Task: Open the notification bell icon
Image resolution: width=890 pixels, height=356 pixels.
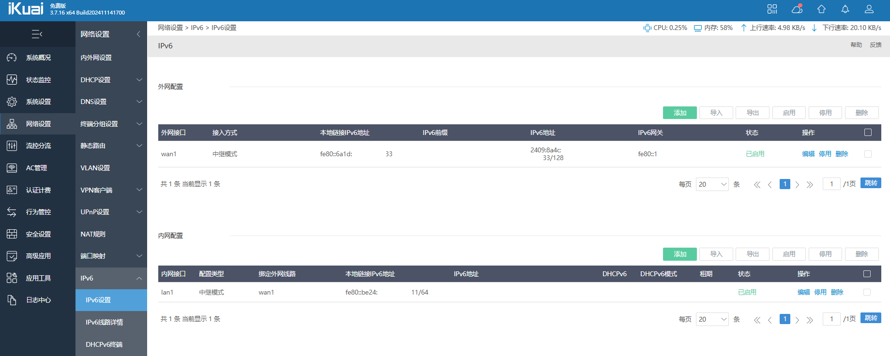Action: (845, 9)
